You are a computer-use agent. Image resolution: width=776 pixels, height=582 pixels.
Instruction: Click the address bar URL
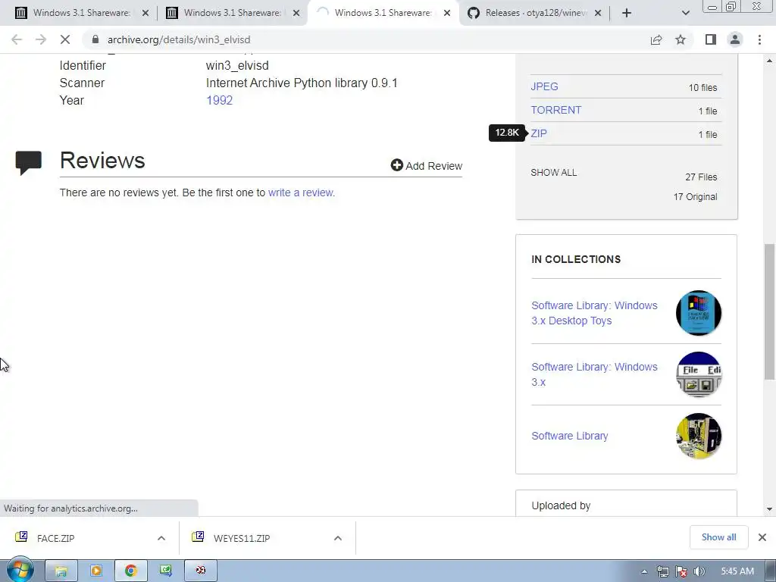(179, 39)
